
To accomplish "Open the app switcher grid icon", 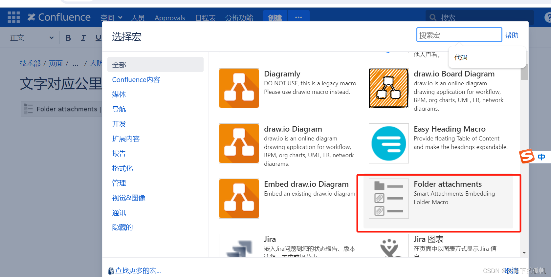I will point(14,17).
